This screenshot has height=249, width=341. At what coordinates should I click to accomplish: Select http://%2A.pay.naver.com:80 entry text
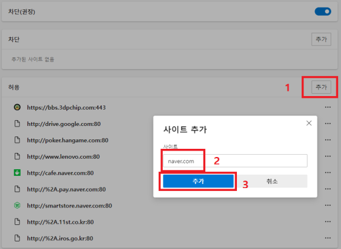point(66,189)
